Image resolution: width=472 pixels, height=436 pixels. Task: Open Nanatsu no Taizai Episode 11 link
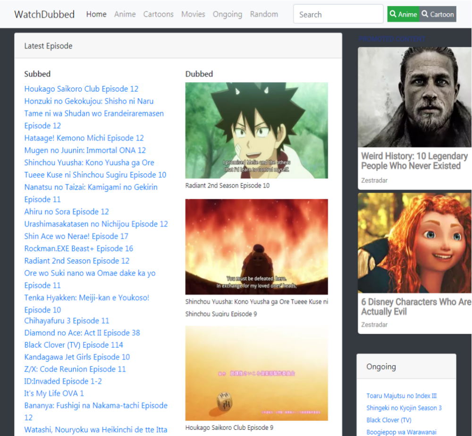(91, 193)
